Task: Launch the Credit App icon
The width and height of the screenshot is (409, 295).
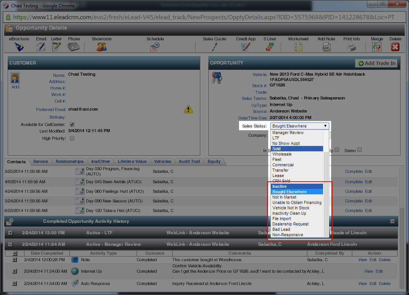Action: 246,47
